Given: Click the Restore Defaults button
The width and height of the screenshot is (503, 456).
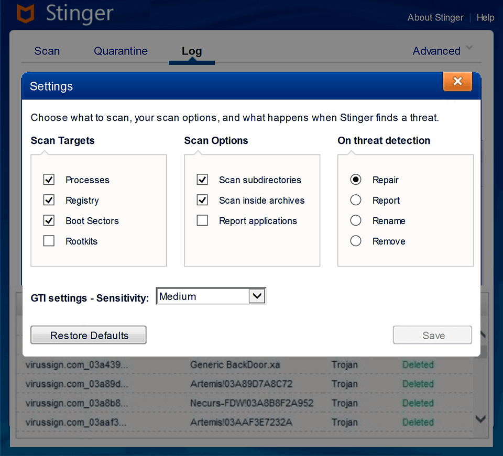Looking at the screenshot, I should [x=88, y=335].
